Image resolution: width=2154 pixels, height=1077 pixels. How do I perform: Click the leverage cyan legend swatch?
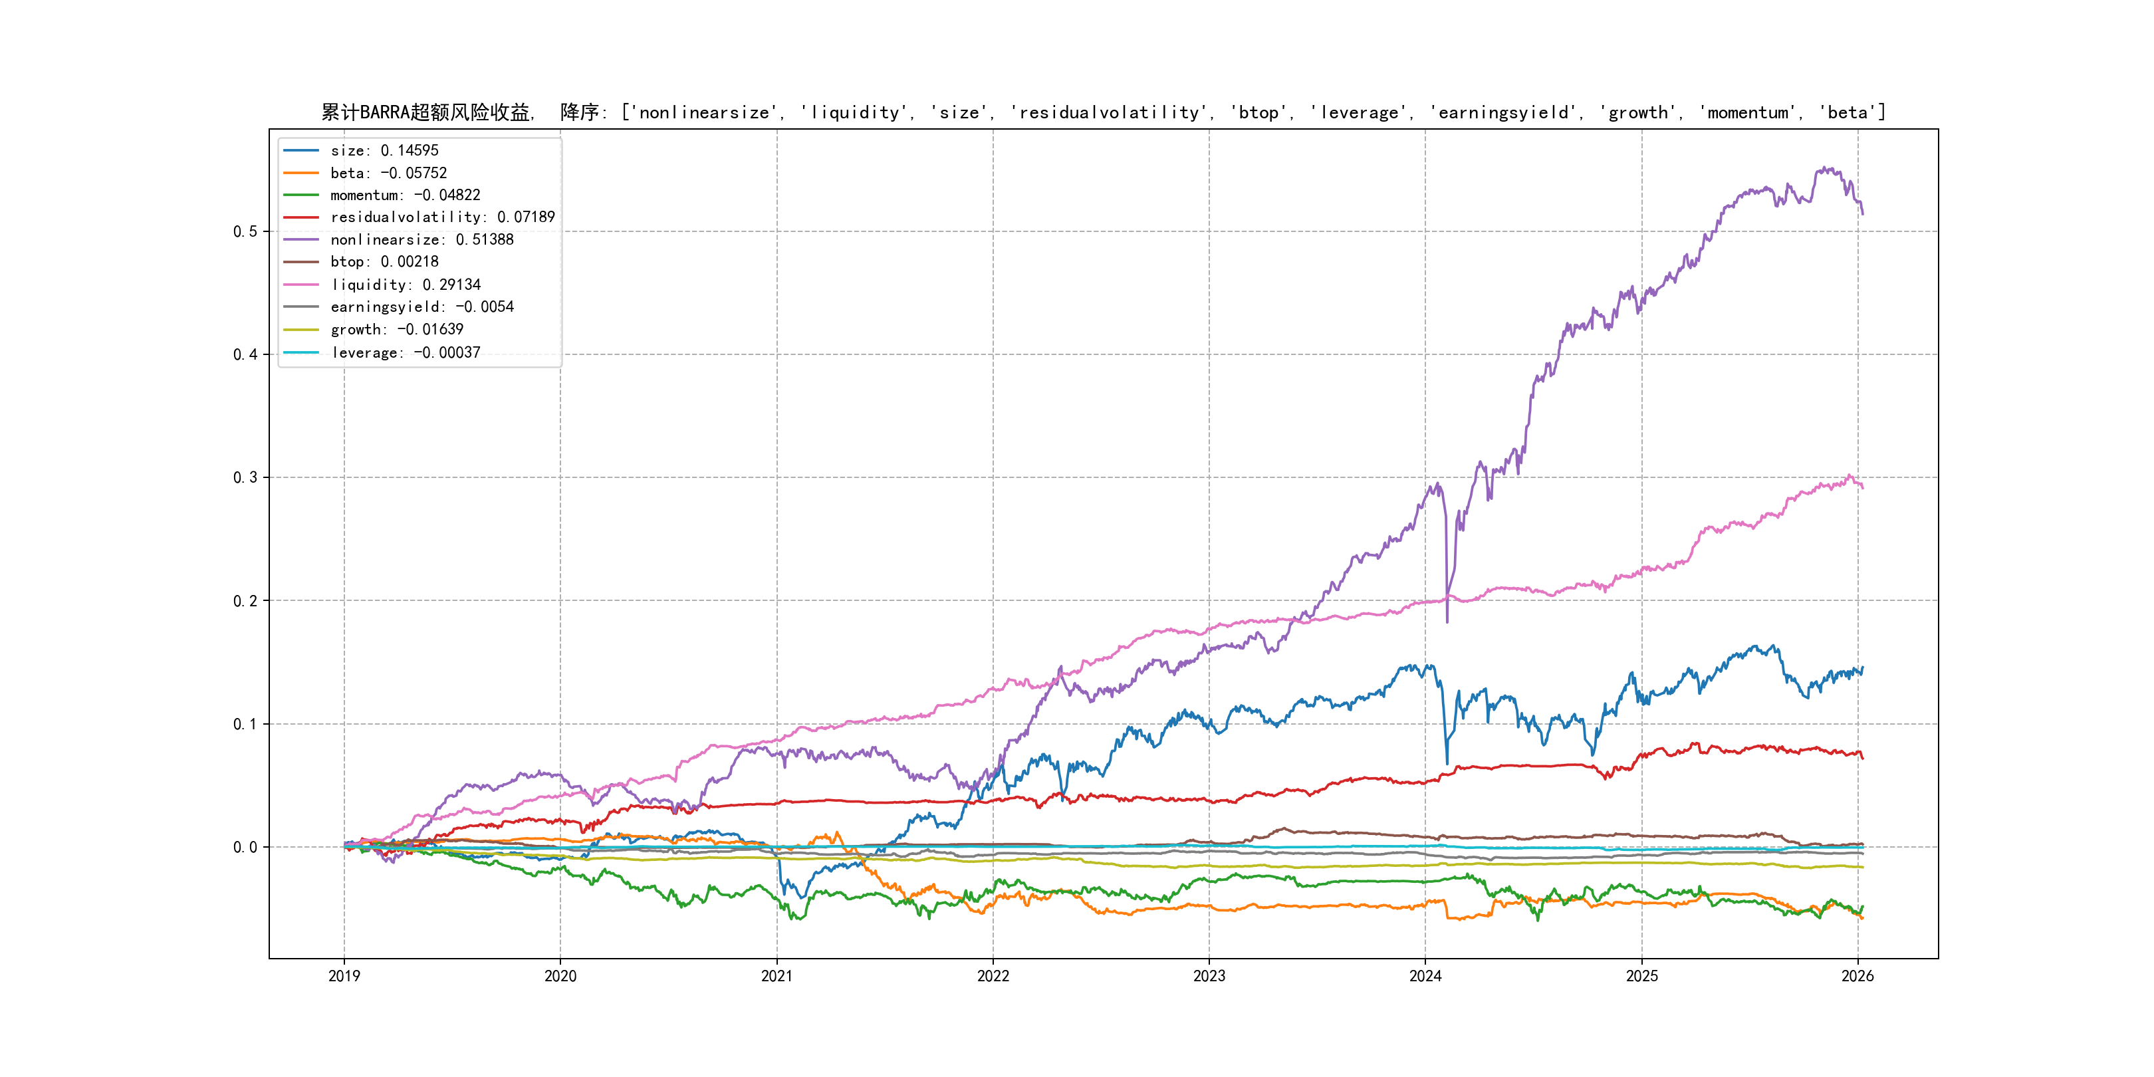(301, 353)
